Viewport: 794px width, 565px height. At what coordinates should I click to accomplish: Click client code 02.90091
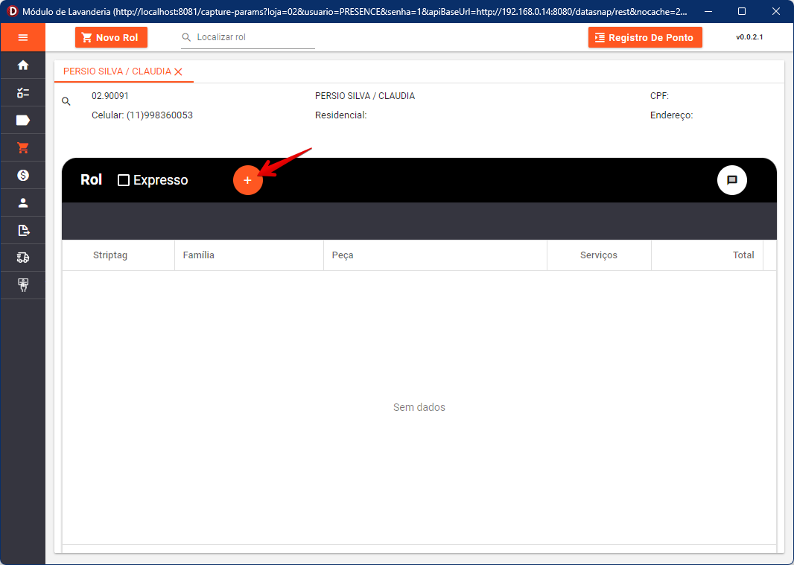click(x=110, y=96)
